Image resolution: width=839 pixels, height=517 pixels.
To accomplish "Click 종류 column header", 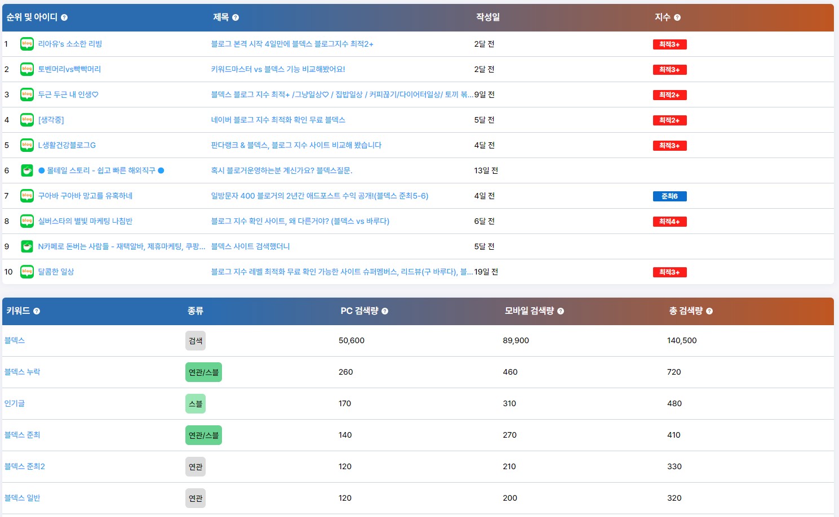I will pos(196,311).
